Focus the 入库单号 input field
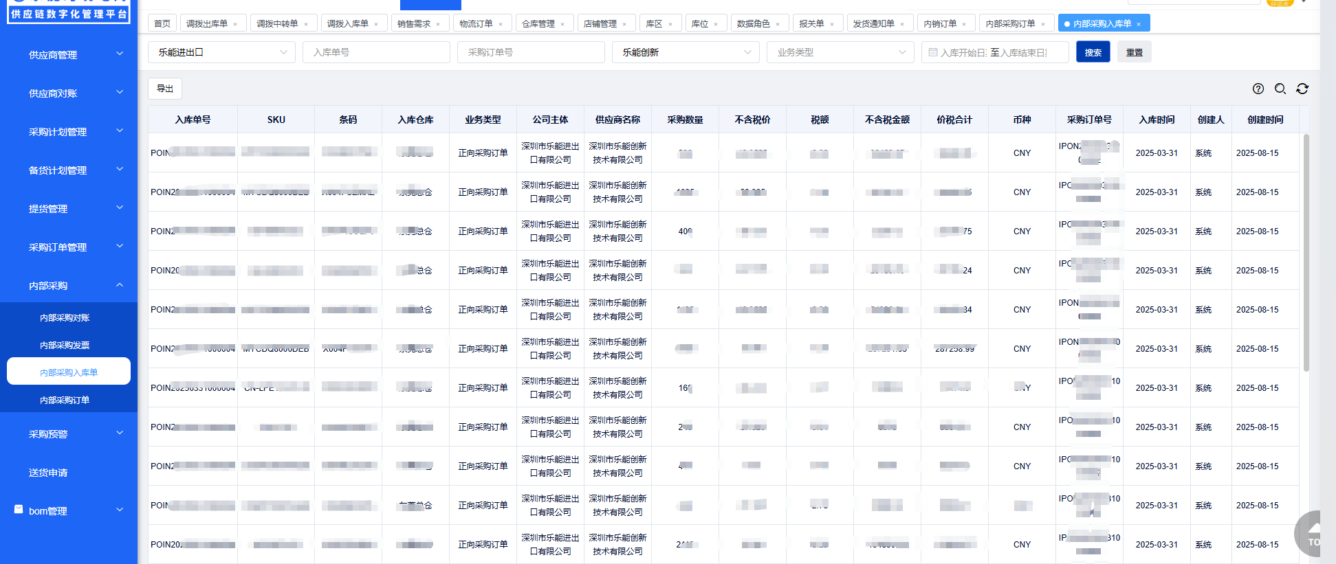Image resolution: width=1336 pixels, height=564 pixels. tap(375, 52)
